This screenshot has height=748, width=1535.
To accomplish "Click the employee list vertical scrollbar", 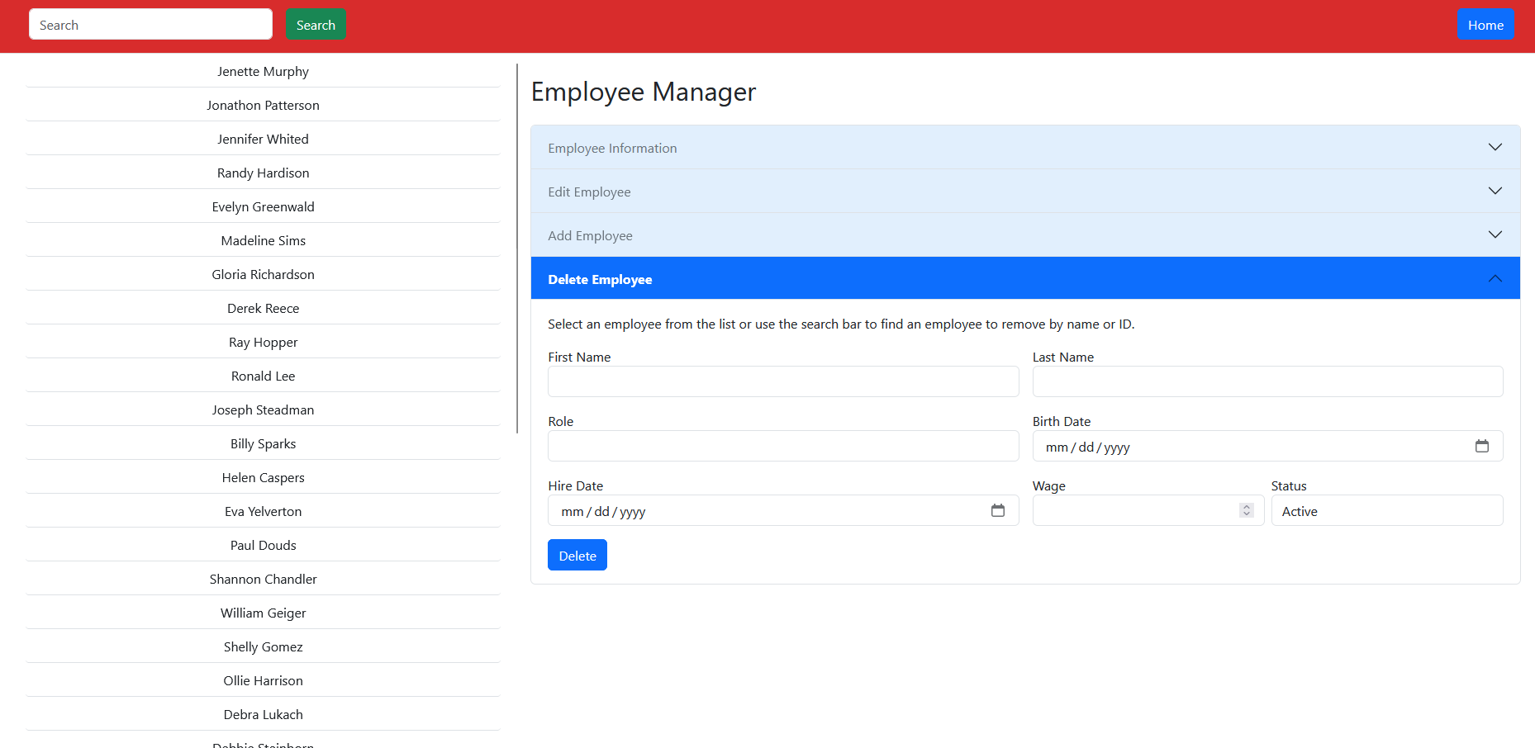I will click(517, 248).
